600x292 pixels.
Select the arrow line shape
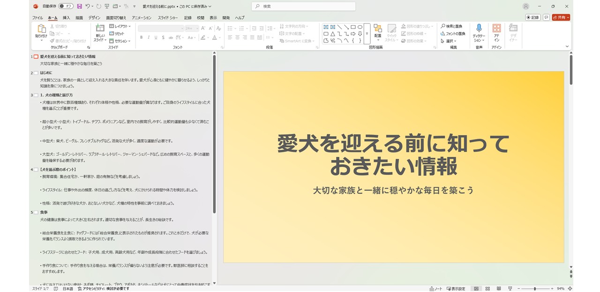tap(346, 27)
